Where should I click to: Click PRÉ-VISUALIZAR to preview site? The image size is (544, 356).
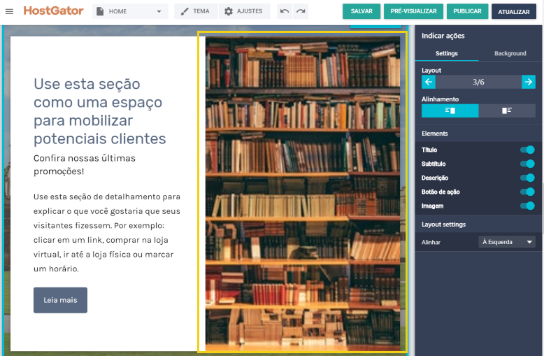413,11
